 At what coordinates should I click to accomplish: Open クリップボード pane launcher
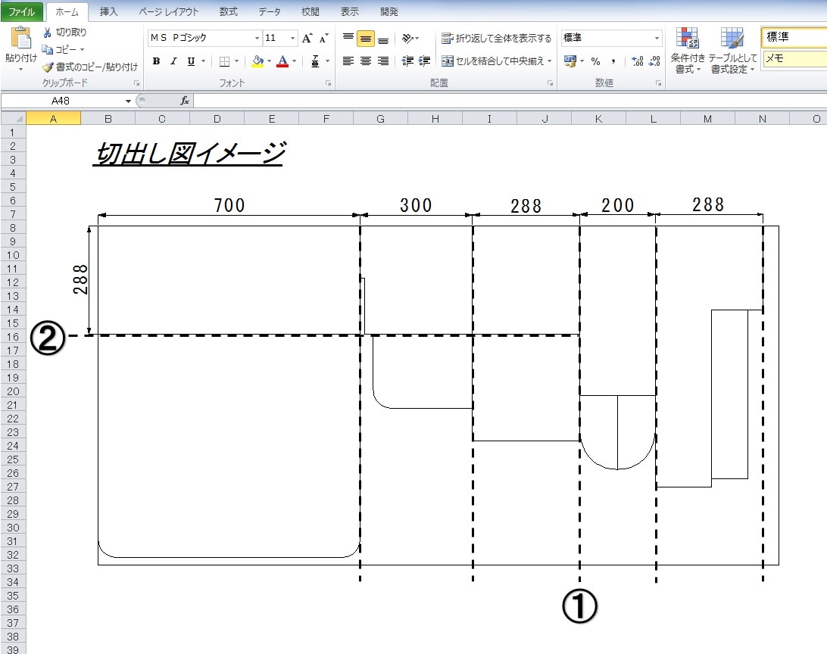point(136,83)
